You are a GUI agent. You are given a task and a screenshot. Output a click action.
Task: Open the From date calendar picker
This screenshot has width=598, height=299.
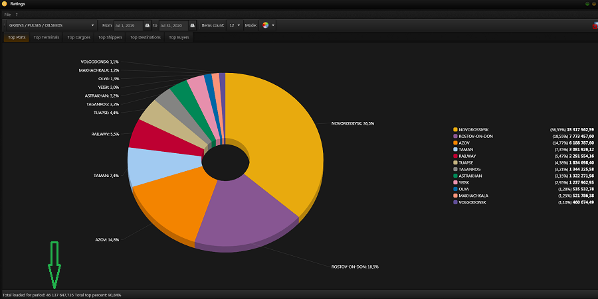coord(148,25)
